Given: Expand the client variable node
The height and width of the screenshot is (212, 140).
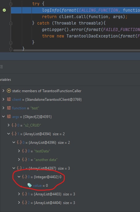Looking at the screenshot, I should click(x=3, y=99).
